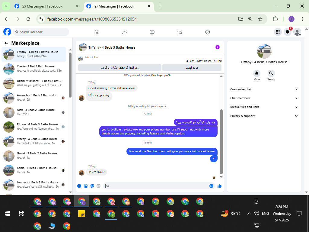
Task: Click the purple conversation info icon
Action: [217, 47]
